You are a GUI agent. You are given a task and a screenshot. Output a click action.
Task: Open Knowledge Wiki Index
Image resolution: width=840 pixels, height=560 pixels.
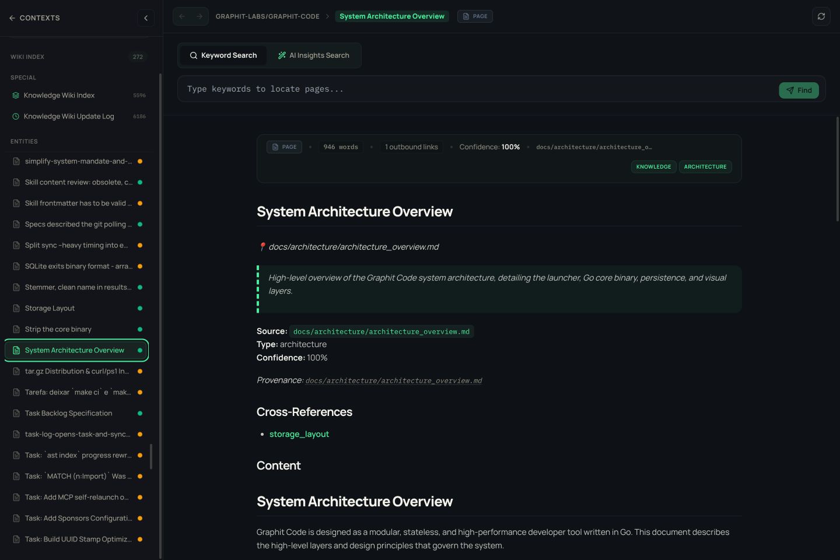[x=79, y=95]
